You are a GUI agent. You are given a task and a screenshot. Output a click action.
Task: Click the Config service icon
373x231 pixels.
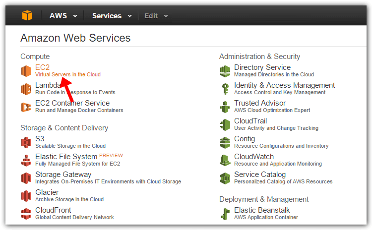pos(225,143)
